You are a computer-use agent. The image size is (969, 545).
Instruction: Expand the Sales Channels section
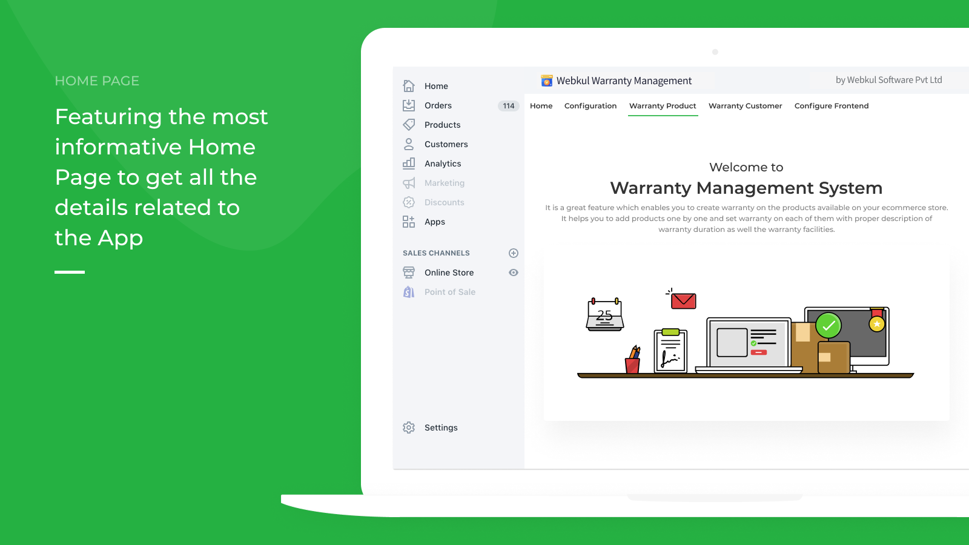pos(436,253)
